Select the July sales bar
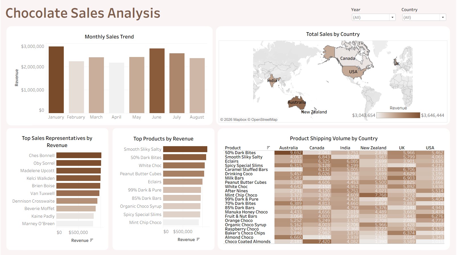This screenshot has width=457, height=255. click(177, 83)
